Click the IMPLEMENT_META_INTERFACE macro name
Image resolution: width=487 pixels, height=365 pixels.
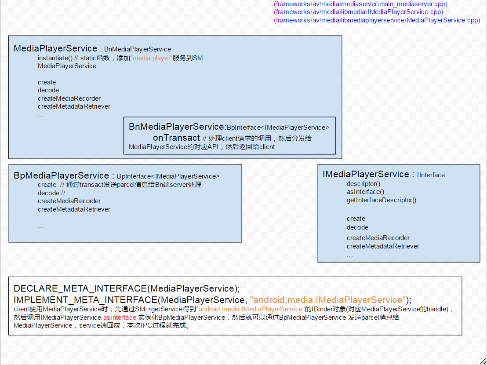(86, 300)
